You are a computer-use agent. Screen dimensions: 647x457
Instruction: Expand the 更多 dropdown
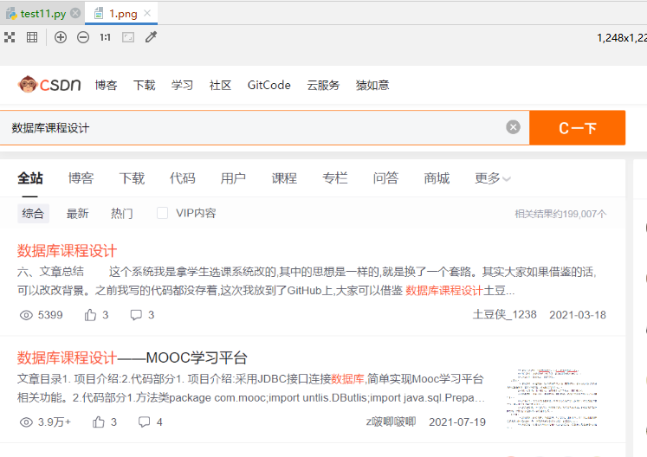493,178
